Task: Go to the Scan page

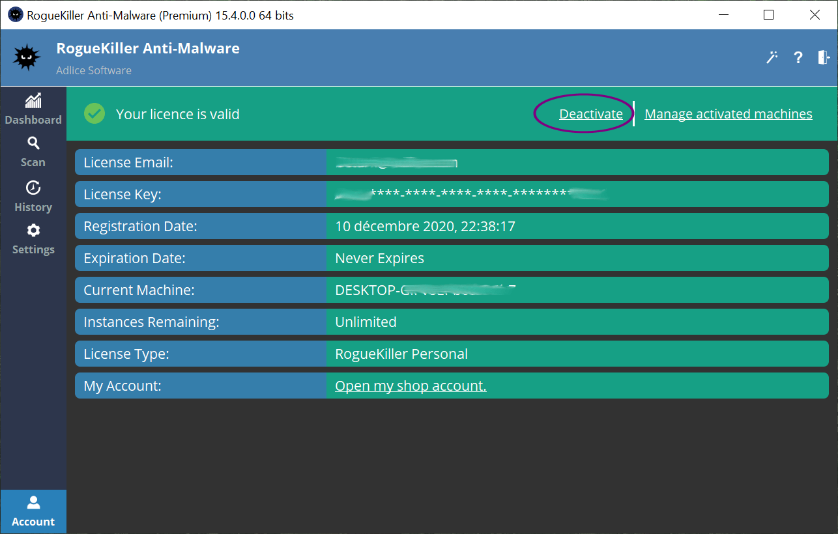Action: pyautogui.click(x=33, y=151)
